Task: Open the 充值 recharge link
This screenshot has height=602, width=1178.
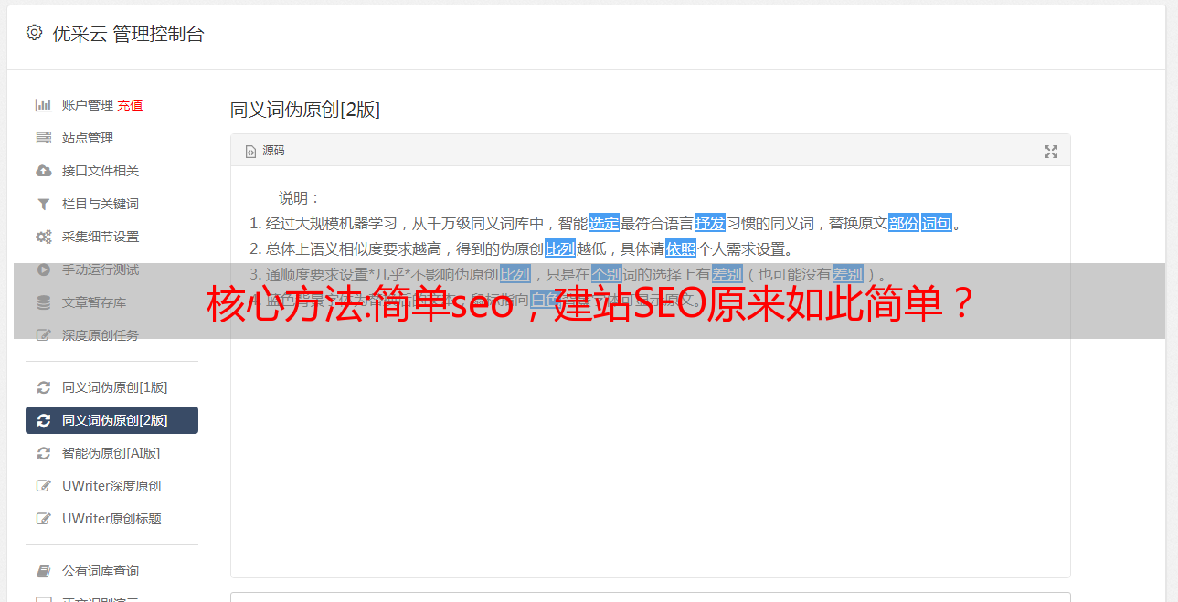Action: pos(130,105)
